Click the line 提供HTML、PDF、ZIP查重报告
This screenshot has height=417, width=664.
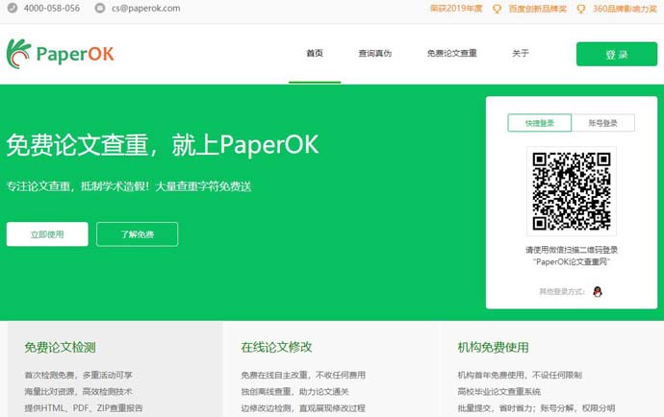click(84, 408)
